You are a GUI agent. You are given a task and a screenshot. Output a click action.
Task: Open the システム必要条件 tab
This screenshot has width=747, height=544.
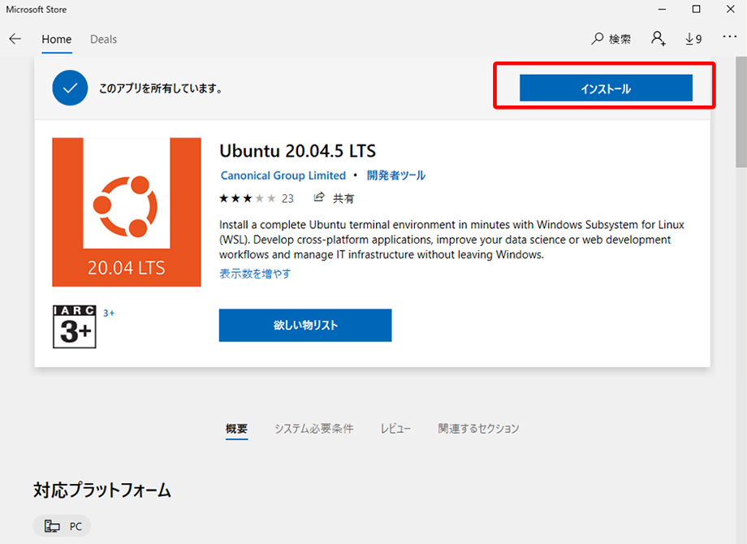pyautogui.click(x=314, y=429)
